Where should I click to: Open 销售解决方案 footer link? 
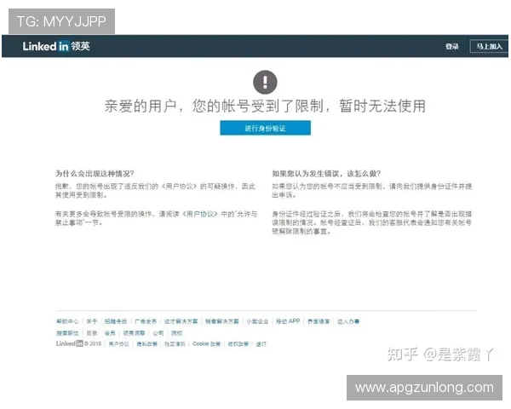pos(222,321)
